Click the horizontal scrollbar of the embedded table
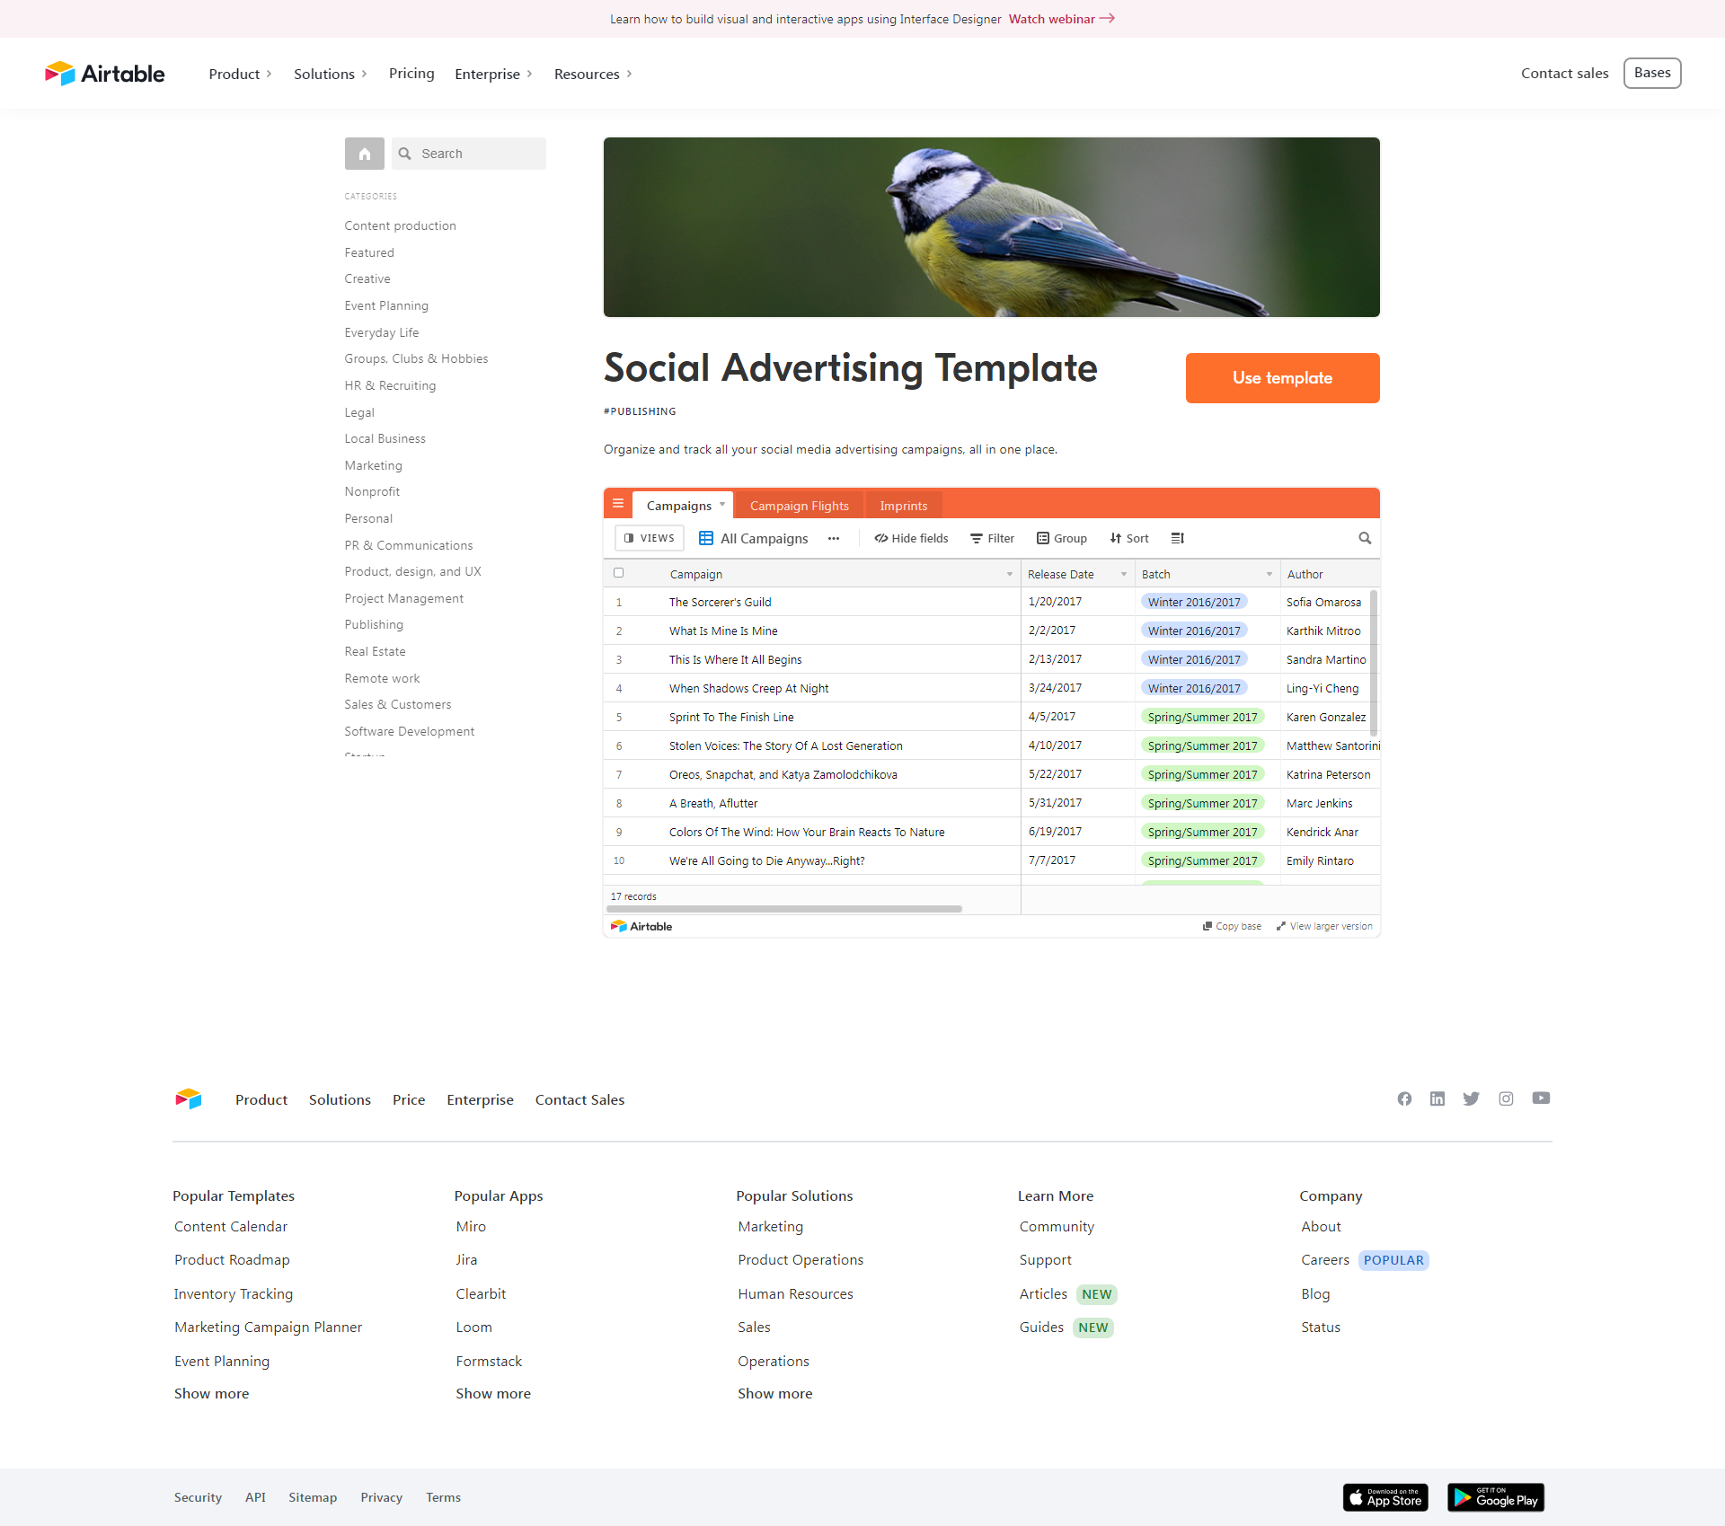The image size is (1725, 1526). click(x=784, y=909)
